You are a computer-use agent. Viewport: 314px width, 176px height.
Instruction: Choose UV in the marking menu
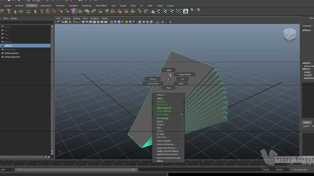tap(182, 79)
